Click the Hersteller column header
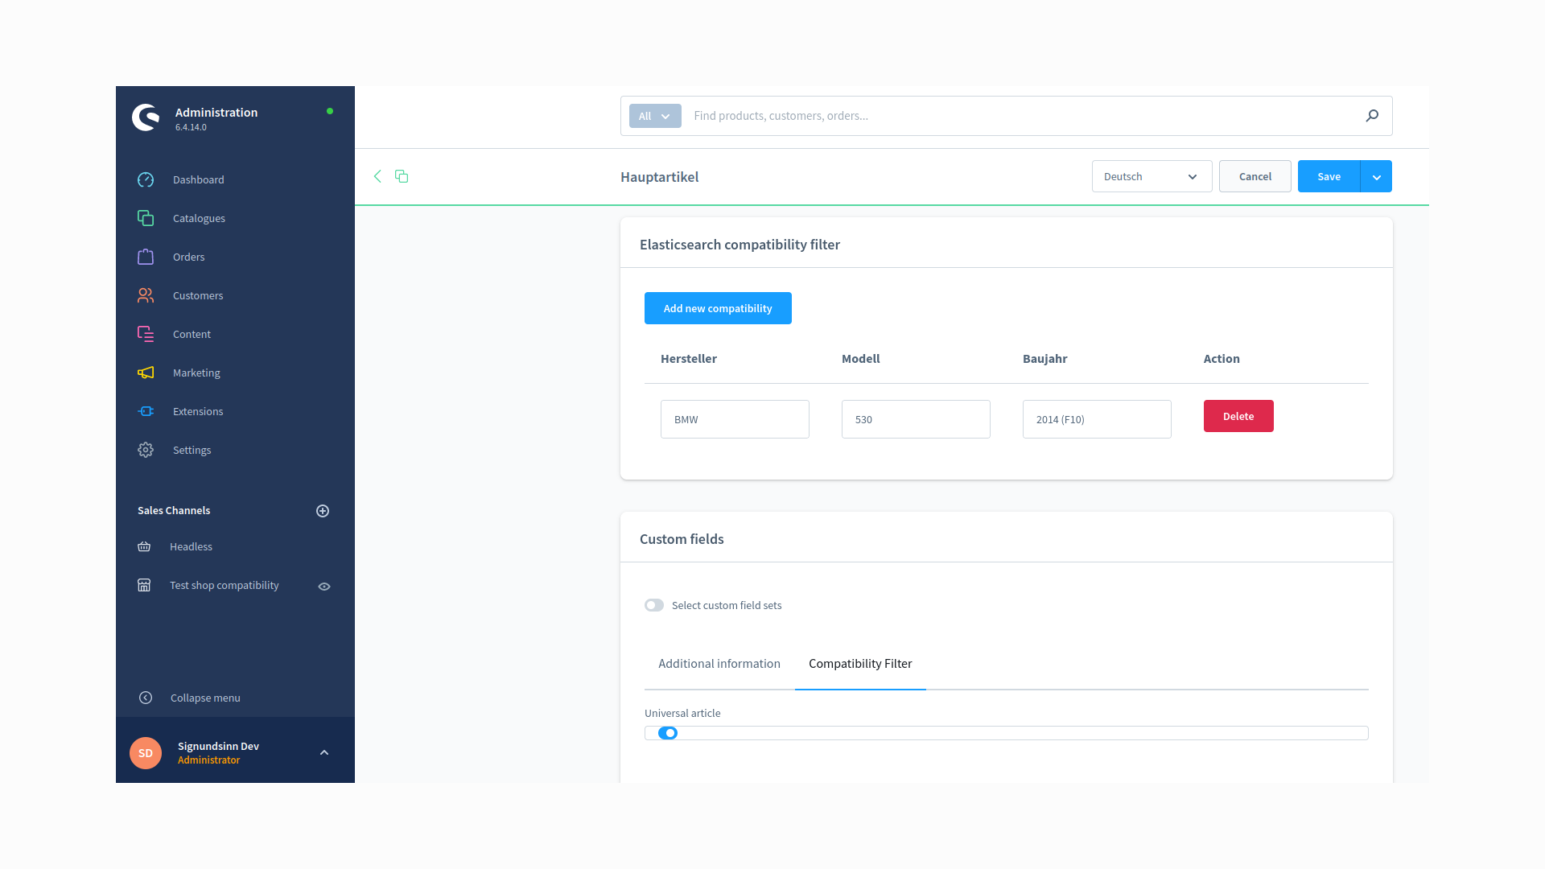1545x869 pixels. 688,359
